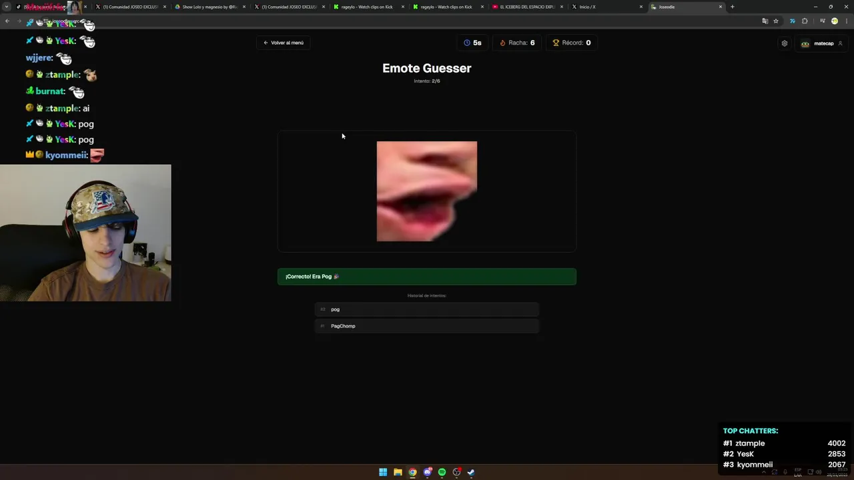Open a new browser tab

(x=732, y=7)
